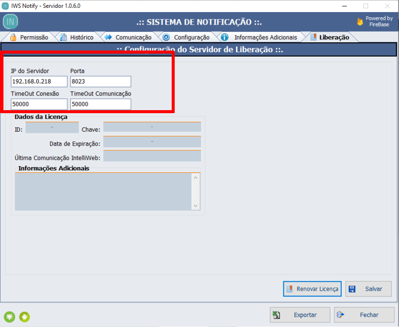
Task: Focus the Porta input field
Action: [100, 82]
